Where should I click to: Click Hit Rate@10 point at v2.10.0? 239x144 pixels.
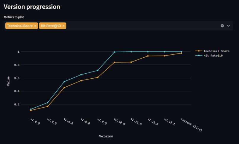click(114, 52)
